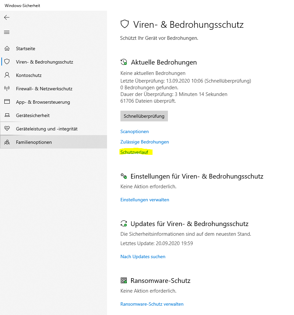Screen dimensions: 294x315
Task: Click 'Updates für Viren- & Bedrohungsschutz' heading
Action: pyautogui.click(x=190, y=224)
